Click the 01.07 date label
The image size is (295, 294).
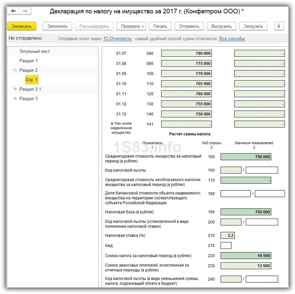121,53
